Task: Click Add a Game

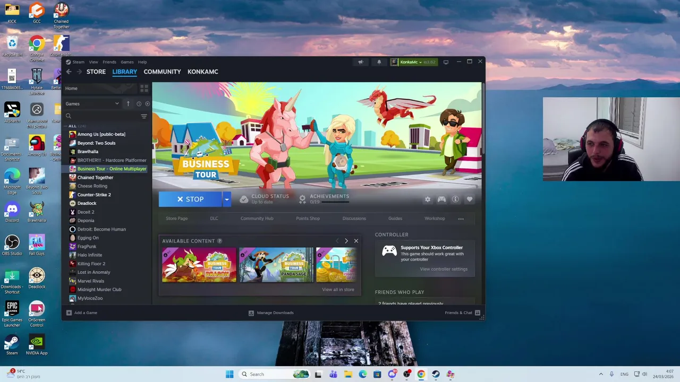Action: tap(81, 313)
